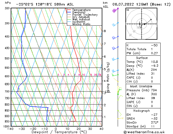Screen dimensions: 173x134
Task: Click the mixing ratio 10 label at 600 hPa
Action: pyautogui.click(x=84, y=75)
